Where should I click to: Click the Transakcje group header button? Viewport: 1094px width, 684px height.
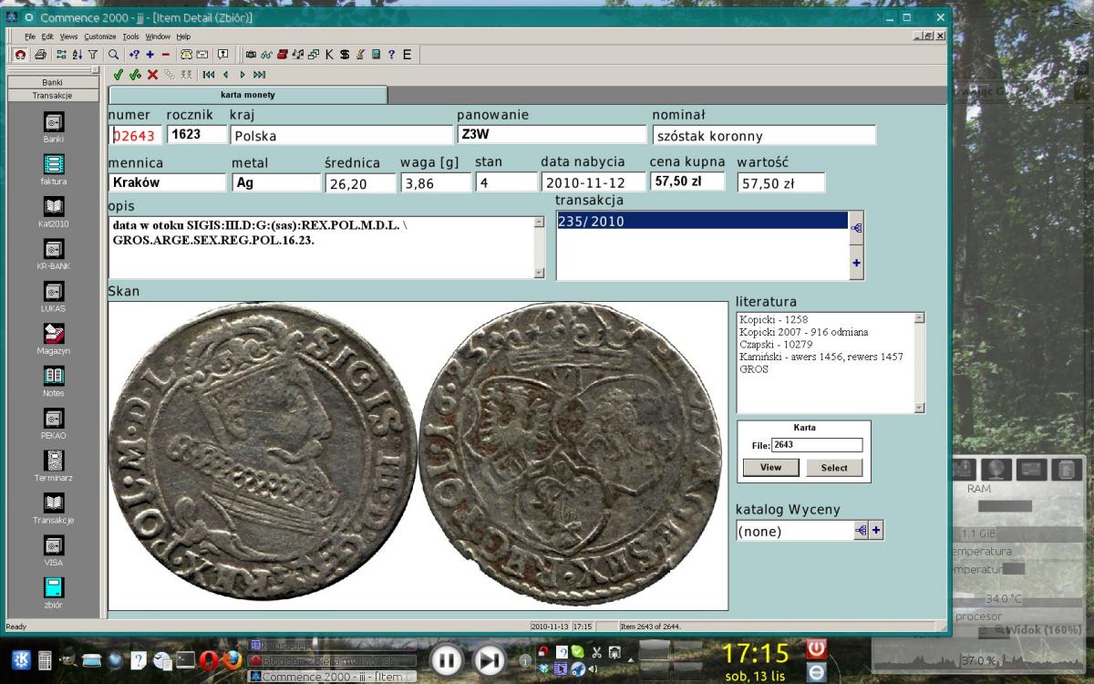53,95
